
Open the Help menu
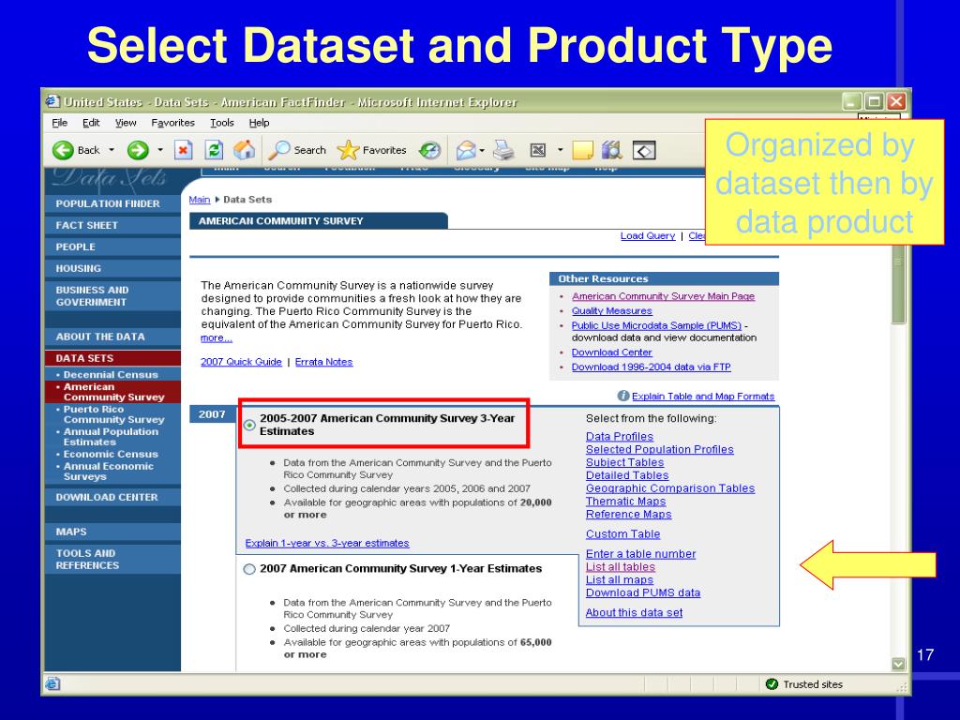pyautogui.click(x=259, y=123)
